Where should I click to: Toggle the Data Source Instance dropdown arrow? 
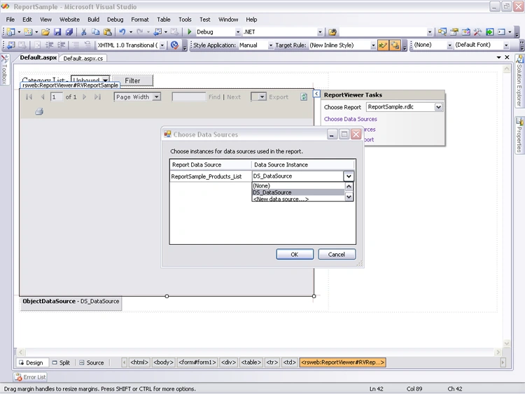click(x=349, y=176)
